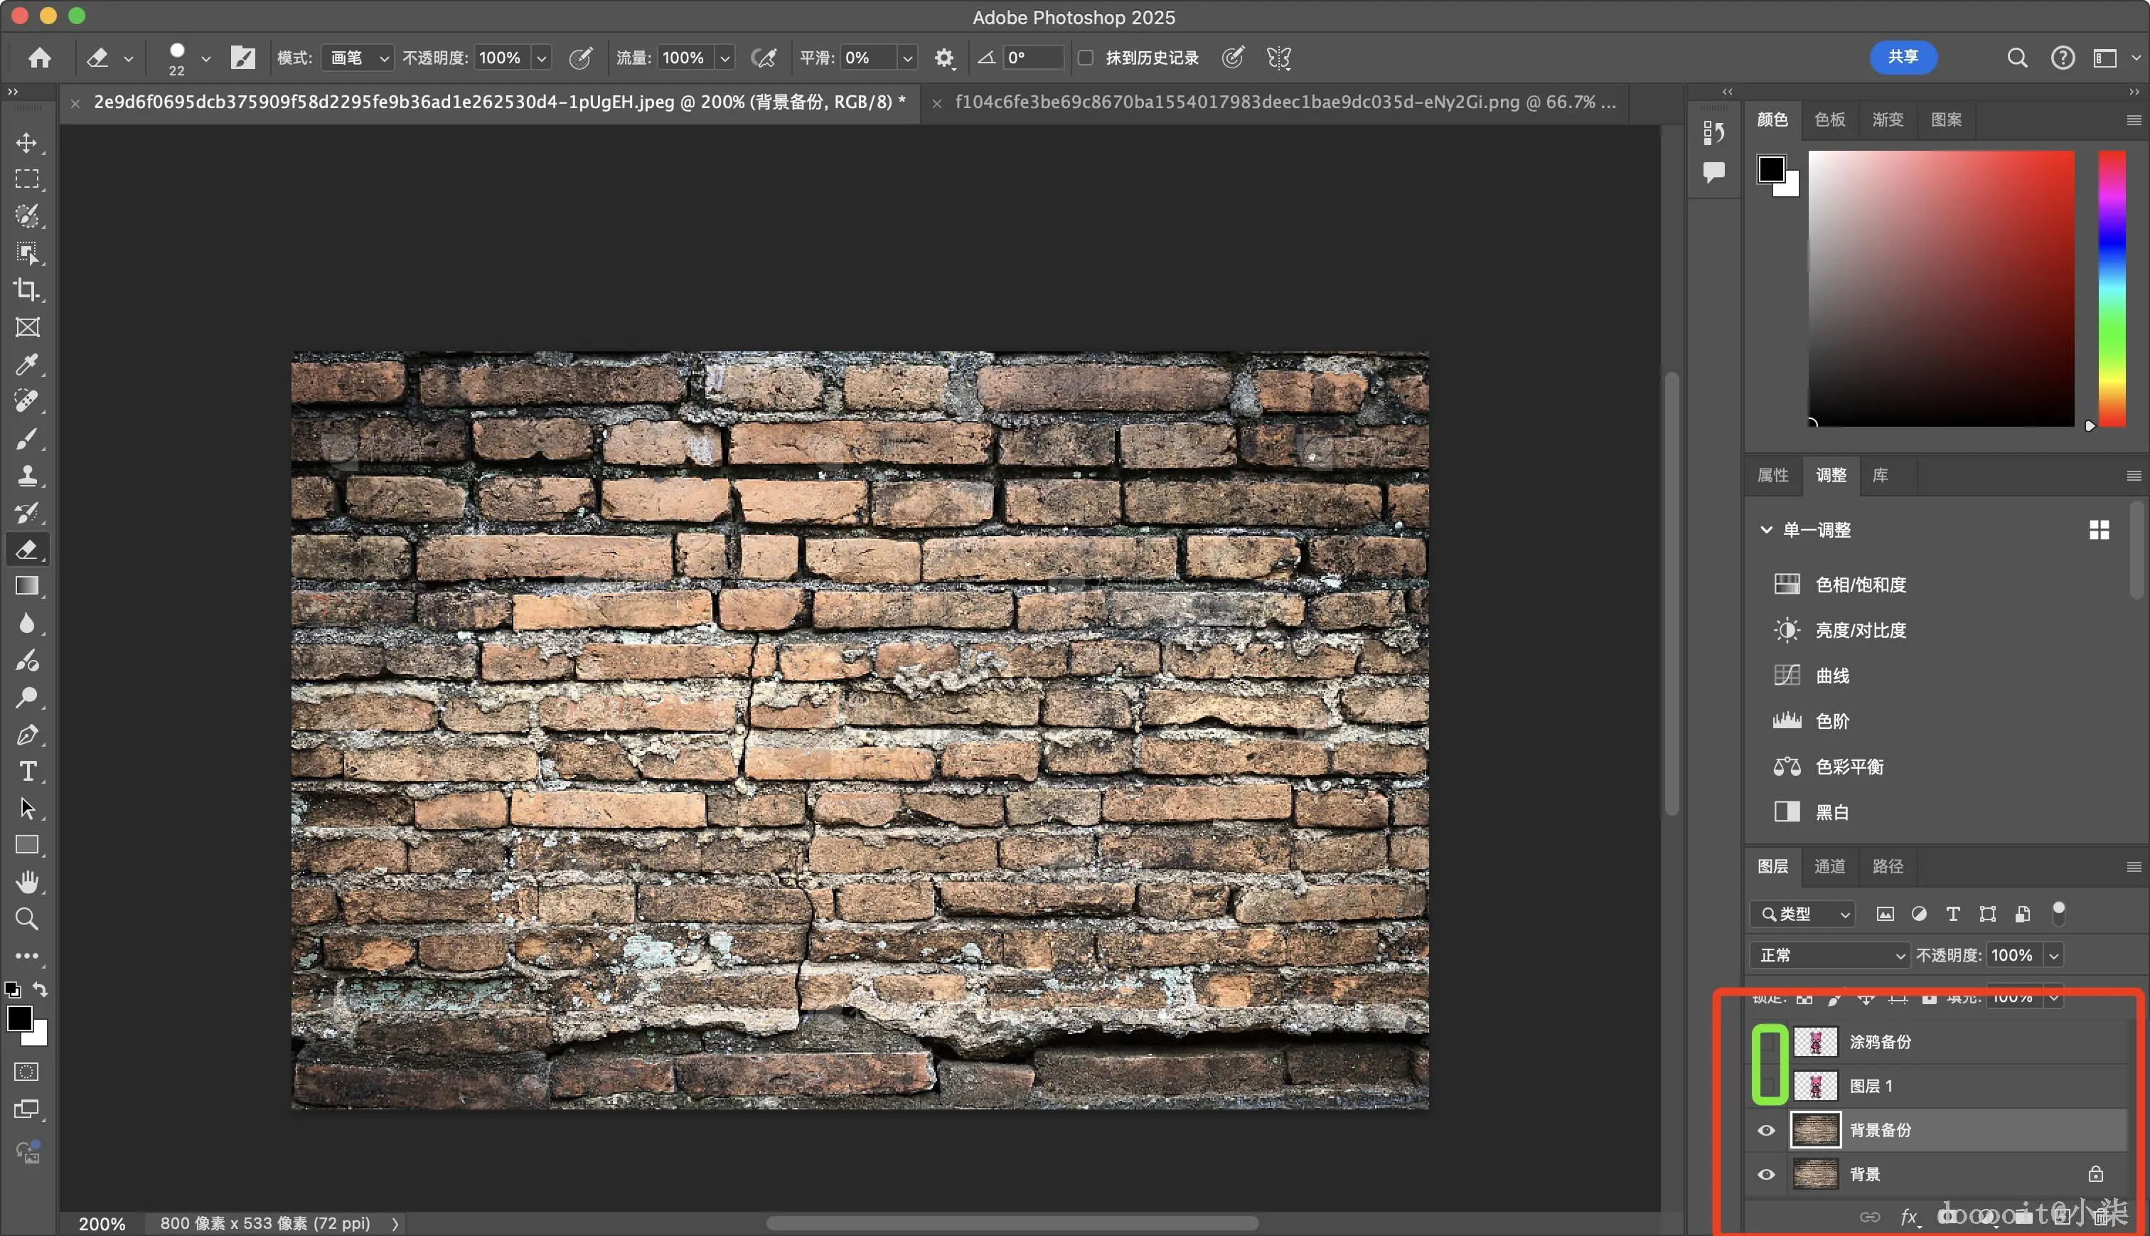Image resolution: width=2150 pixels, height=1236 pixels.
Task: Open the 色板 panel tab
Action: pyautogui.click(x=1829, y=119)
